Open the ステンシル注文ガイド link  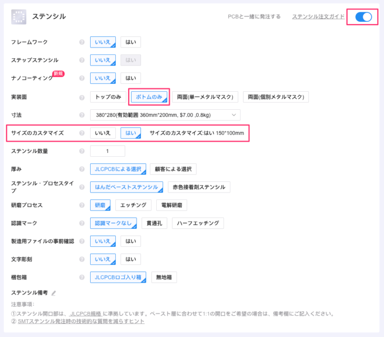point(318,17)
